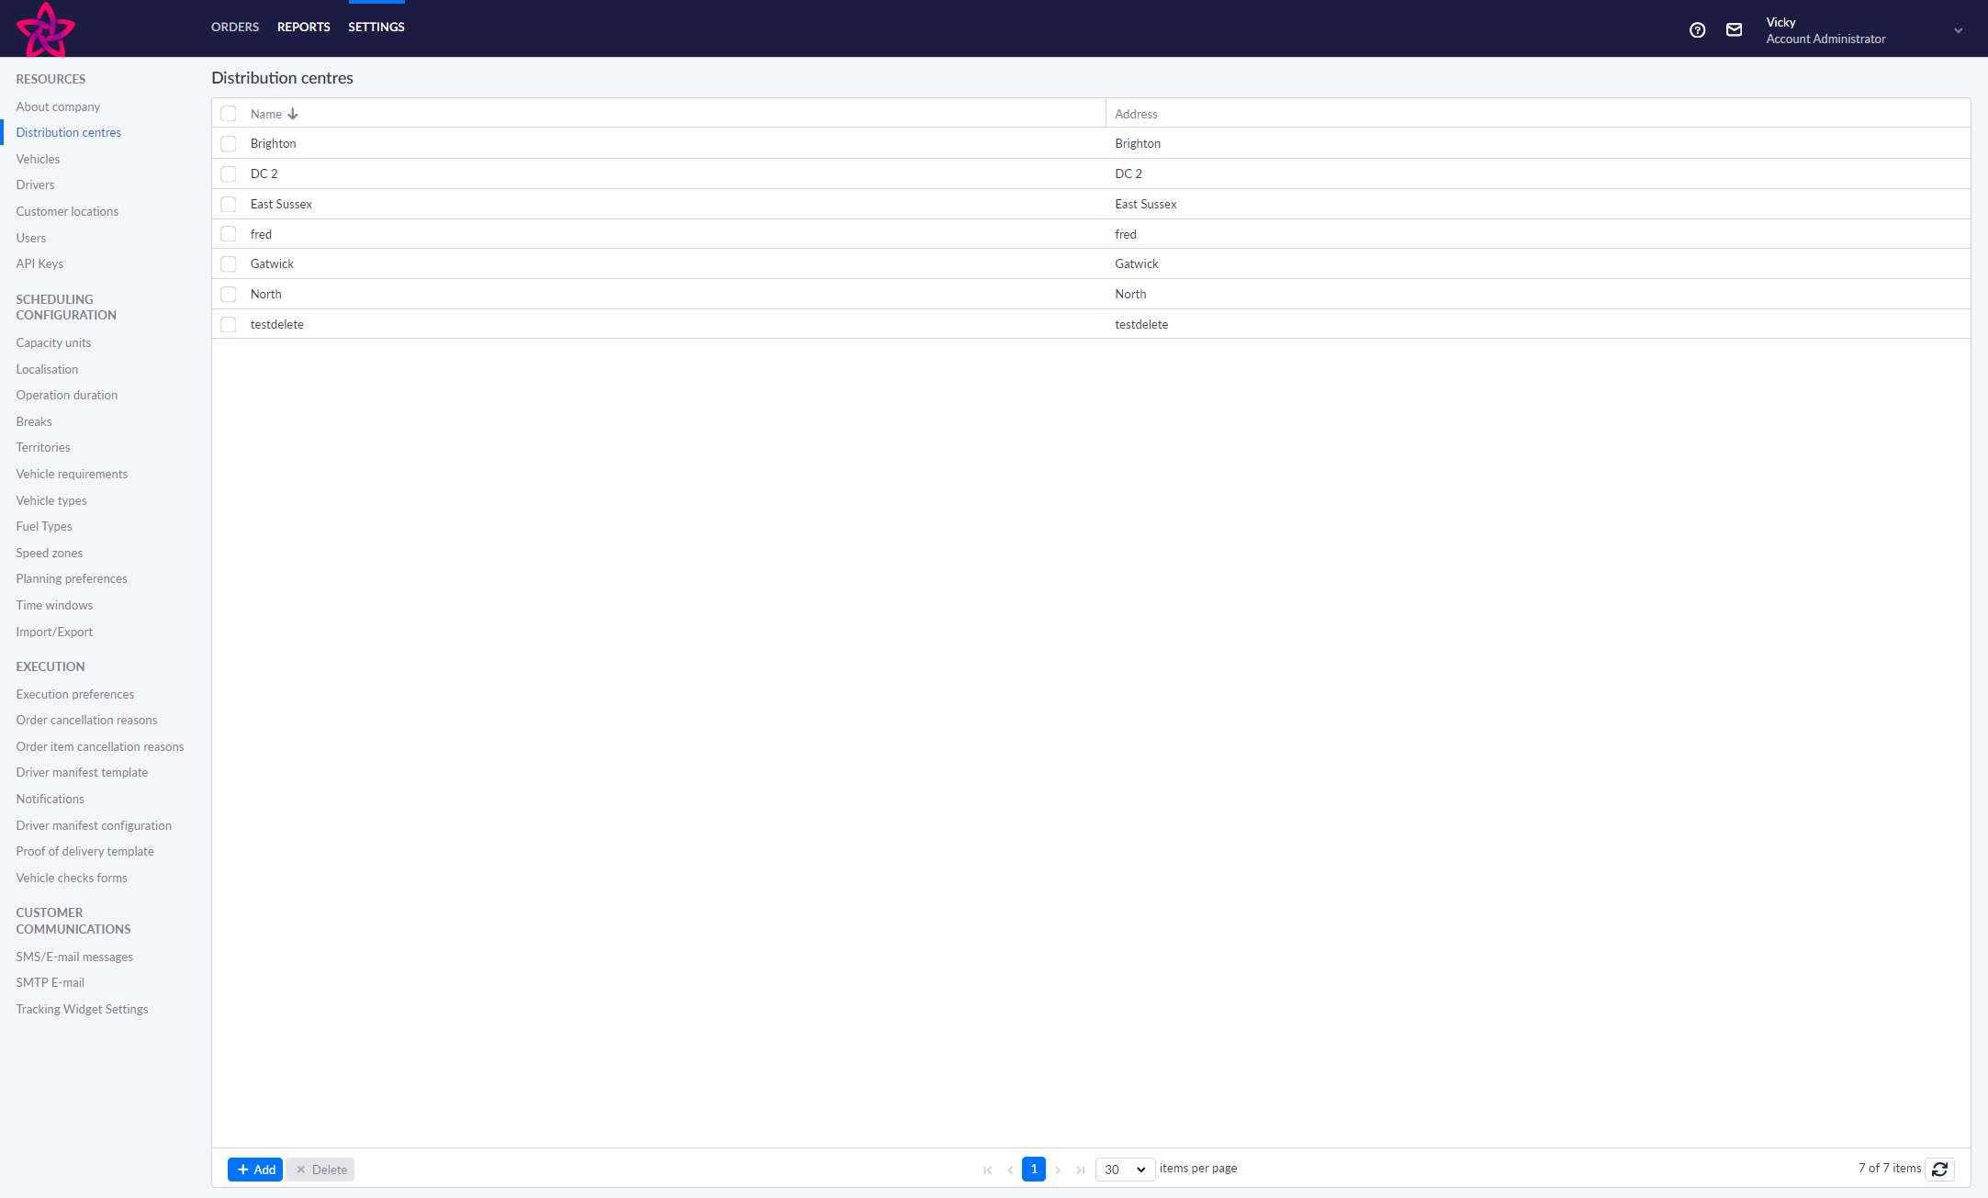Open Tracking Widget Settings
The image size is (1988, 1198).
click(x=82, y=1010)
